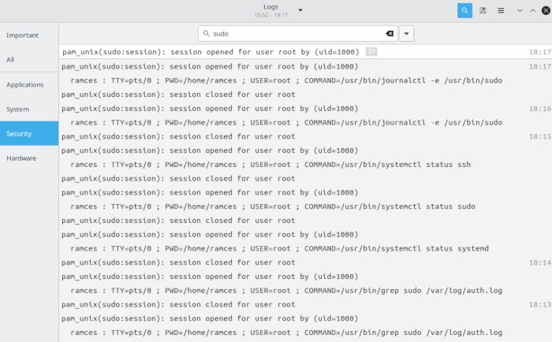This screenshot has height=342, width=552.
Task: Select the Applications category
Action: pos(29,85)
